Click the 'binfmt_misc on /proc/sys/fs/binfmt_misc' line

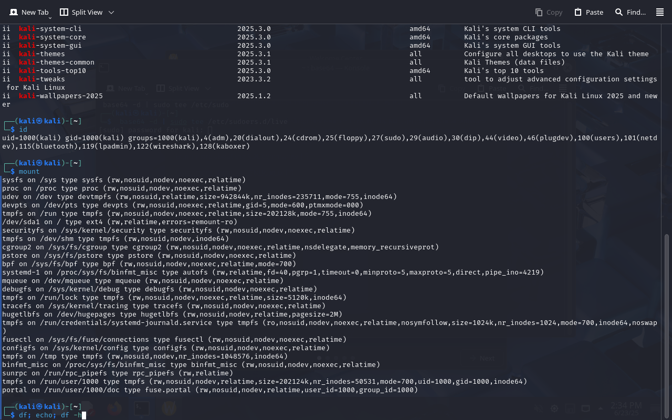[x=191, y=365]
